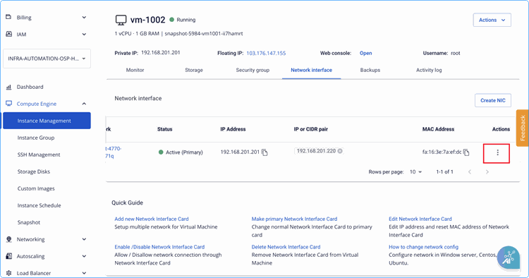Open SSH Management in sidebar
The image size is (529, 278).
[39, 155]
